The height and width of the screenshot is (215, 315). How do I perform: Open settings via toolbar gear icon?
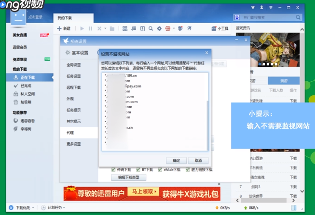coord(159,28)
